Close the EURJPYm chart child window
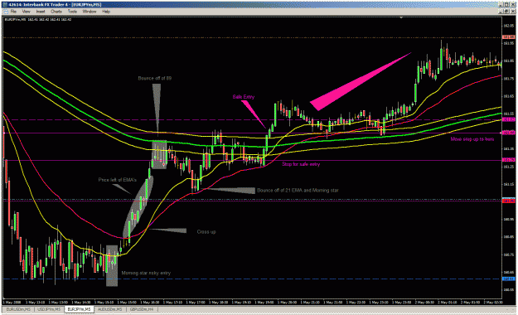The height and width of the screenshot is (315, 518). pos(512,12)
